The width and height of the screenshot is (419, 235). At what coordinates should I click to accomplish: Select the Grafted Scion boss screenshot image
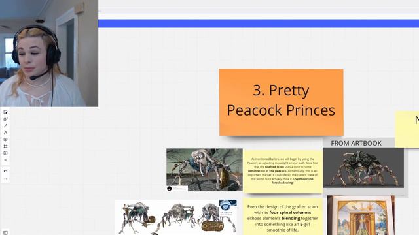point(204,170)
